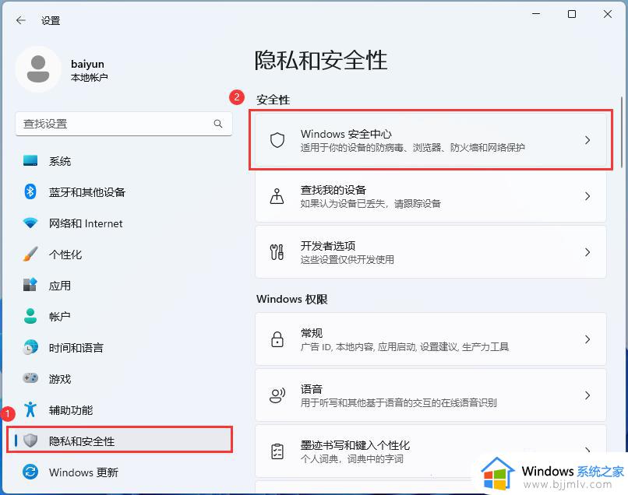Click the back arrow in Settings header
628x495 pixels.
pos(21,21)
